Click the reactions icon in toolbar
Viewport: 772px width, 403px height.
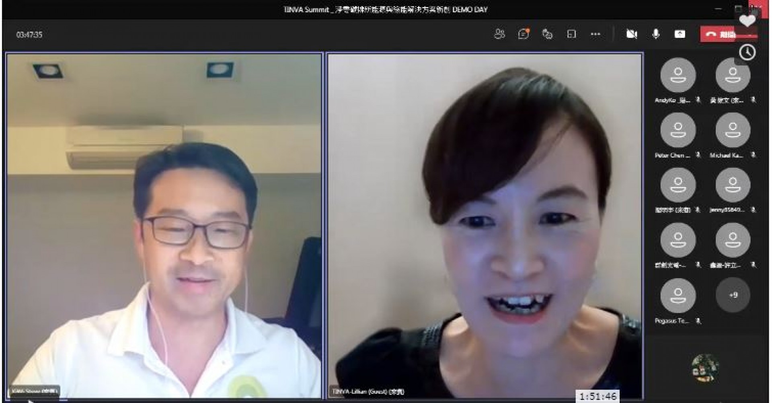[547, 34]
